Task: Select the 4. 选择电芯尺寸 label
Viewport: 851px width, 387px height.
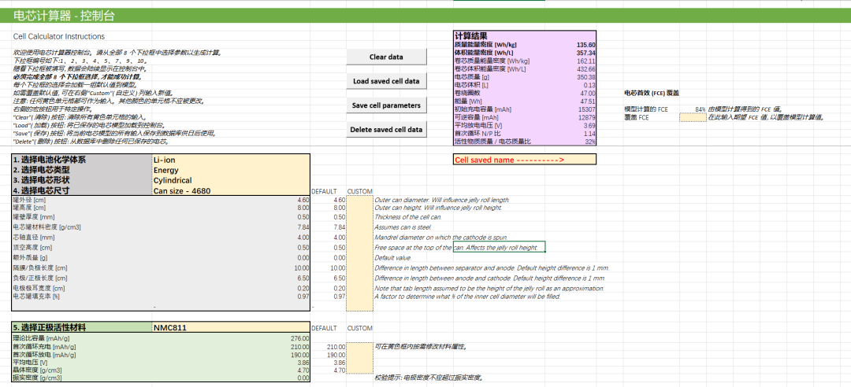Action: point(41,191)
